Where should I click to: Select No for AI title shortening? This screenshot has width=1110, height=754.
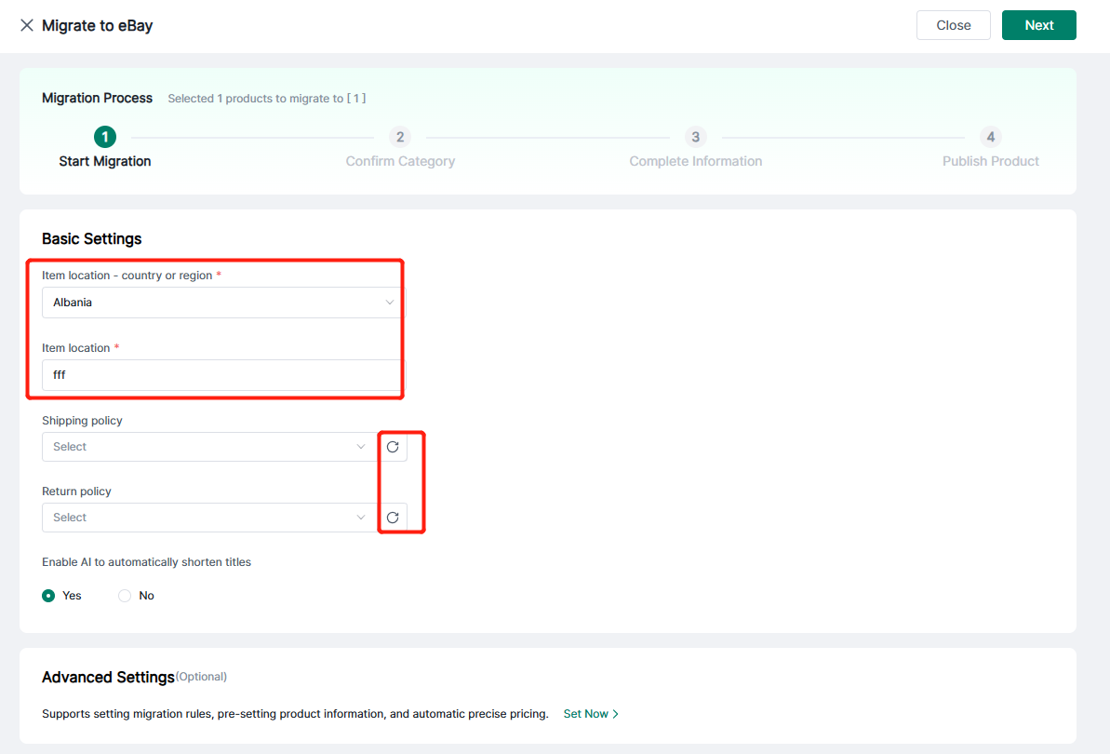[x=125, y=596]
